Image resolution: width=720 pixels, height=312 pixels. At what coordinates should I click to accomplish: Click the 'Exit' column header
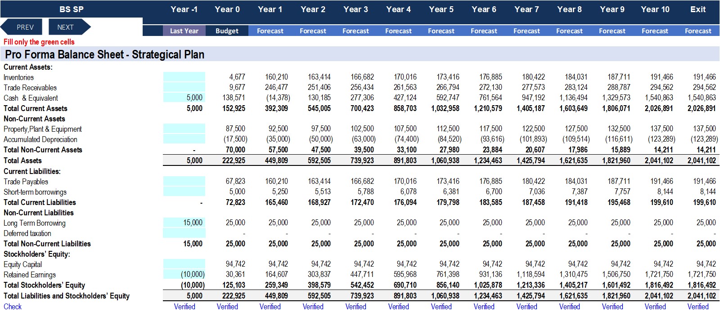tap(698, 9)
